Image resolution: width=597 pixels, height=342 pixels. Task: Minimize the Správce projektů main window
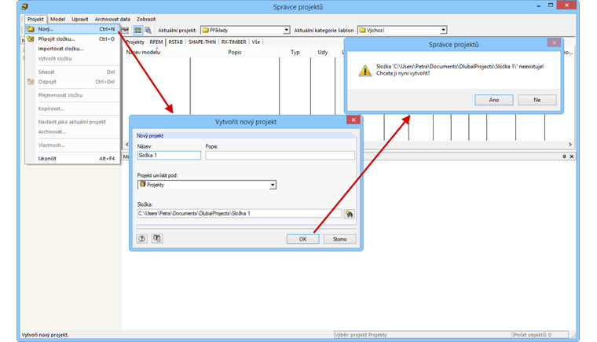539,6
